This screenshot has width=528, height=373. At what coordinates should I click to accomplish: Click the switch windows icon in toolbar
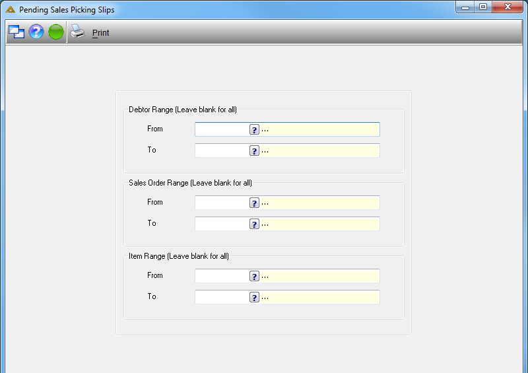pyautogui.click(x=16, y=32)
